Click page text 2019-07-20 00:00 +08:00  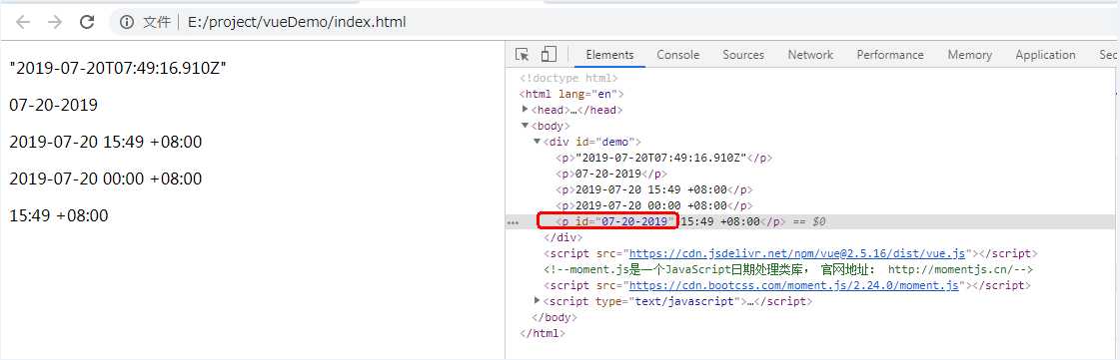(106, 179)
